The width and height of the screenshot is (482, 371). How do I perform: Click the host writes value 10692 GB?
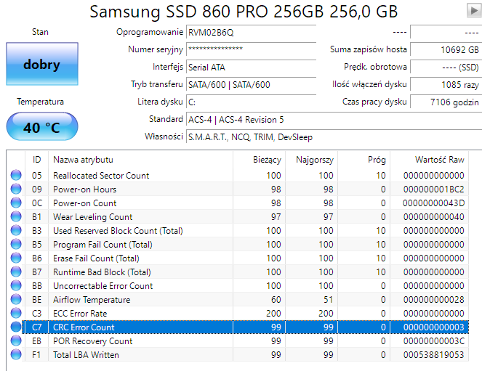click(446, 49)
